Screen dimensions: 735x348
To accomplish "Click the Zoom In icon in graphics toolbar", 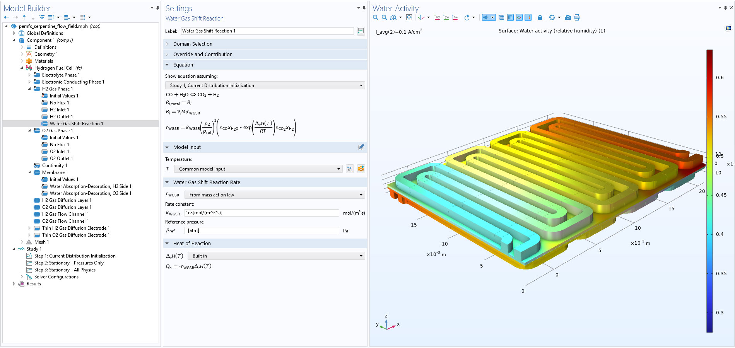I will 375,17.
